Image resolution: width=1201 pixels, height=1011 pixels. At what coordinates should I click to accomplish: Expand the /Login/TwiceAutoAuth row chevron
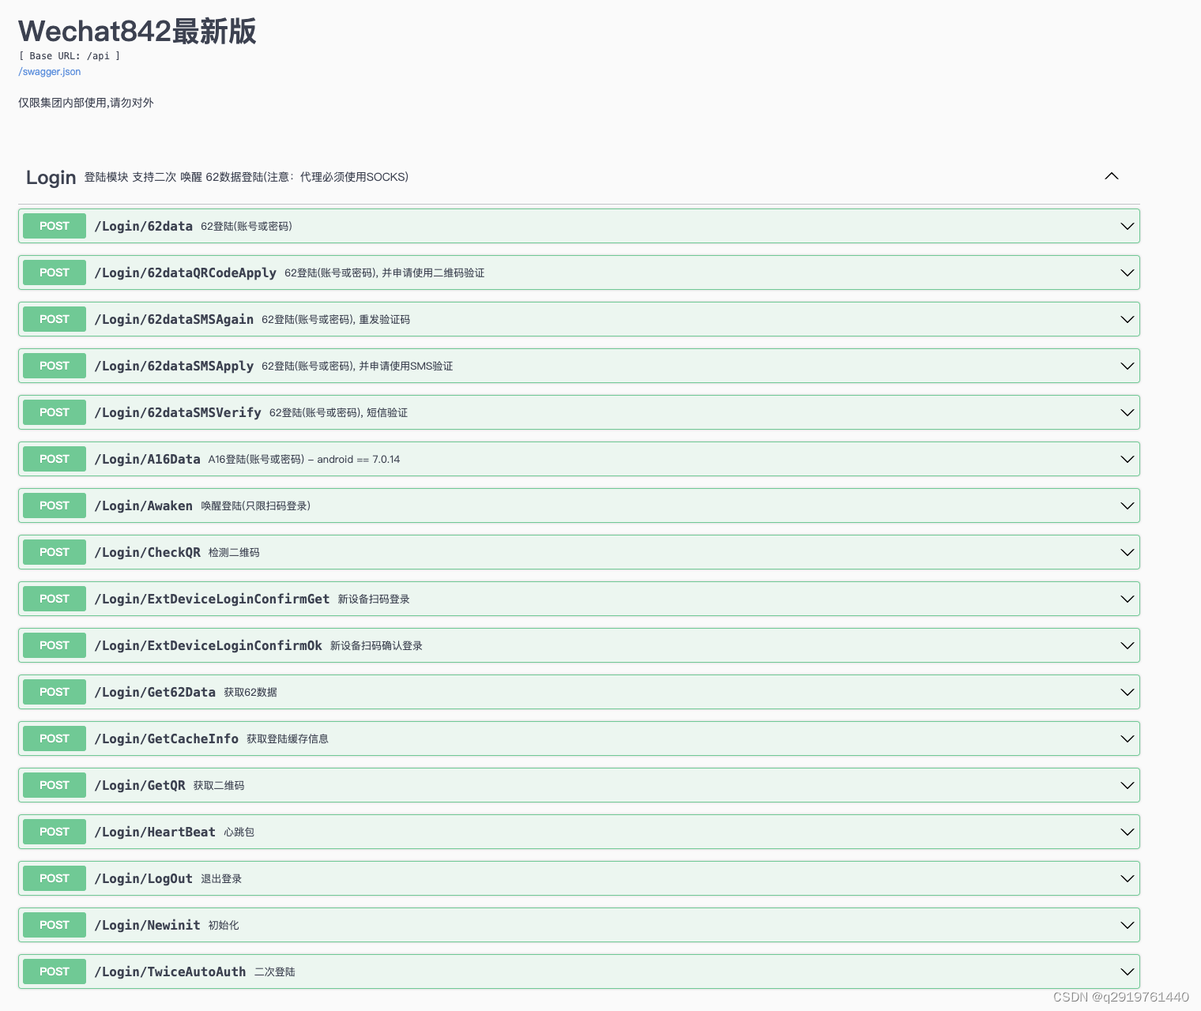click(1128, 972)
